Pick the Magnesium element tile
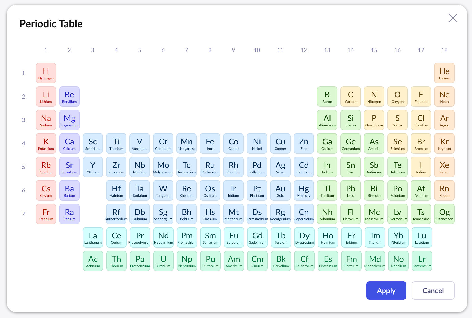 (x=69, y=120)
